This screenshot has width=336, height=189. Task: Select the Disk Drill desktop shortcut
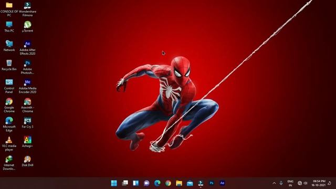(27, 161)
